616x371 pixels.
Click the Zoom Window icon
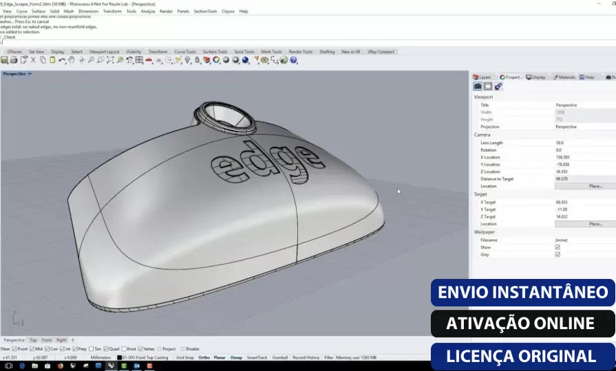click(x=100, y=60)
